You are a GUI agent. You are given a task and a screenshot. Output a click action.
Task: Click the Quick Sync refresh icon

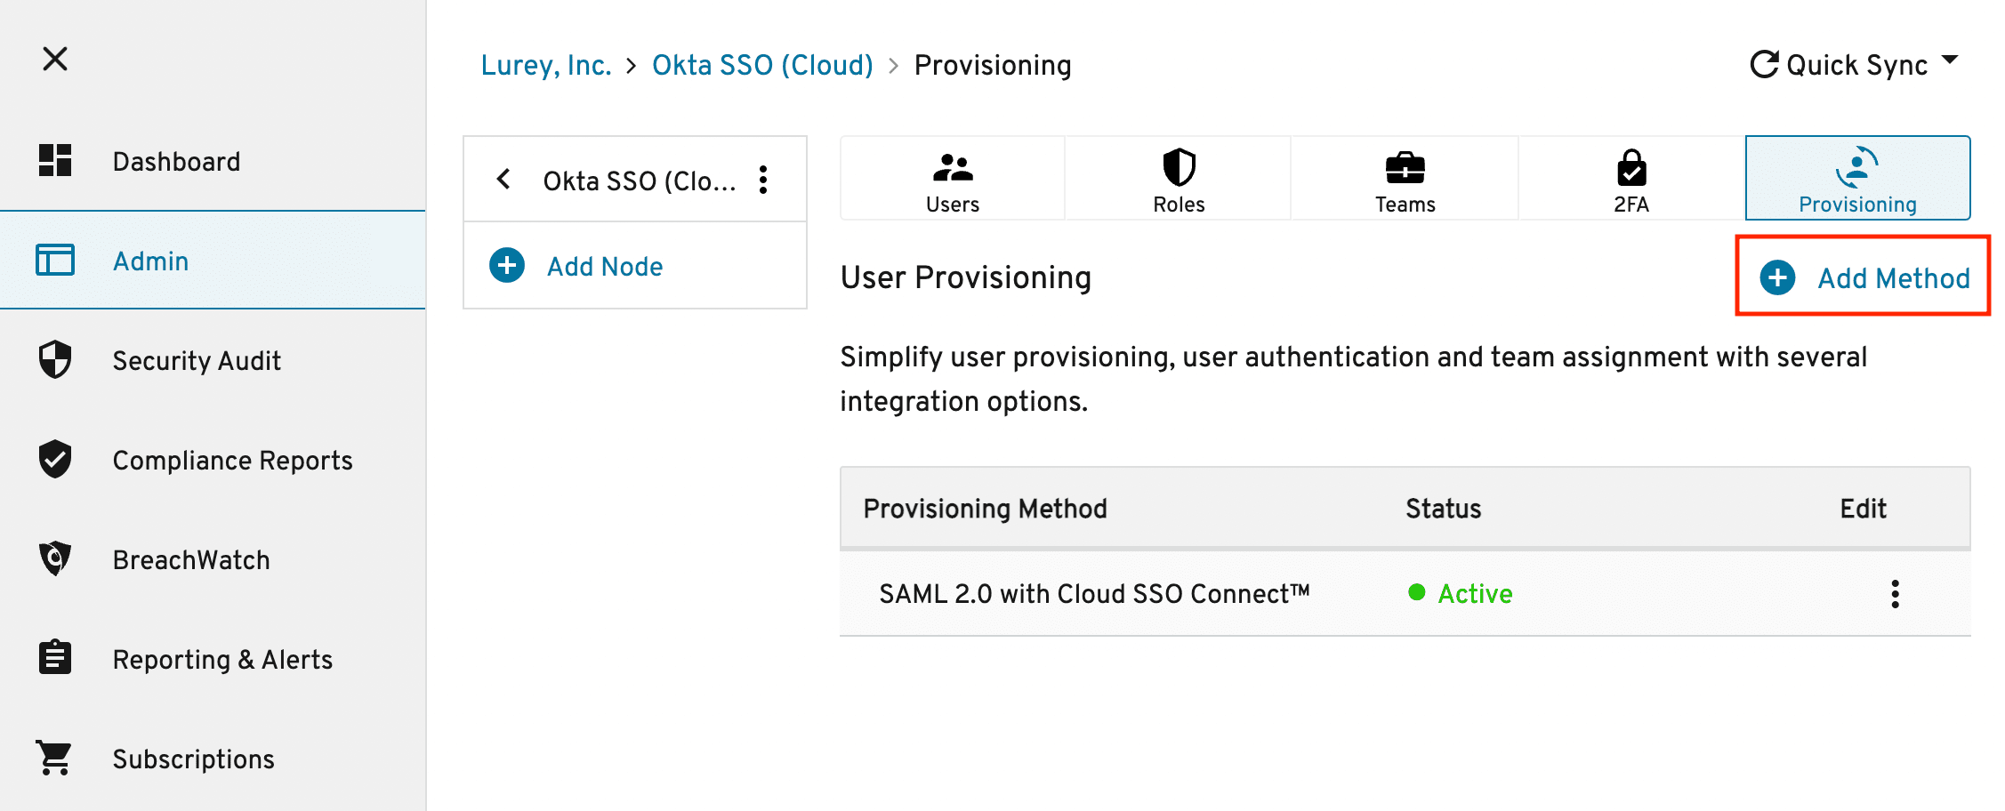coord(1764,65)
